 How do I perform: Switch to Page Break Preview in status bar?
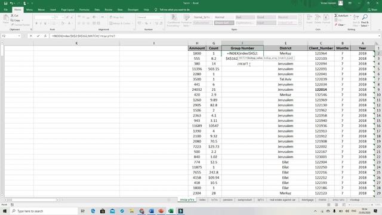click(344, 205)
